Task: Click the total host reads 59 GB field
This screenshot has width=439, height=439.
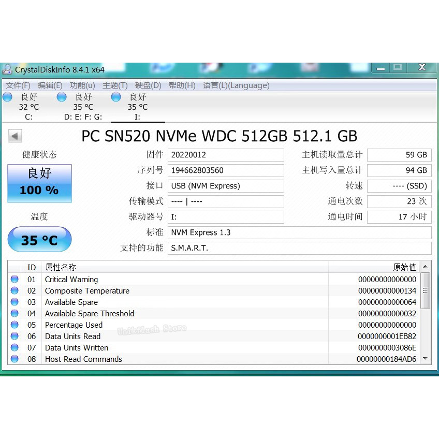Action: pyautogui.click(x=399, y=155)
